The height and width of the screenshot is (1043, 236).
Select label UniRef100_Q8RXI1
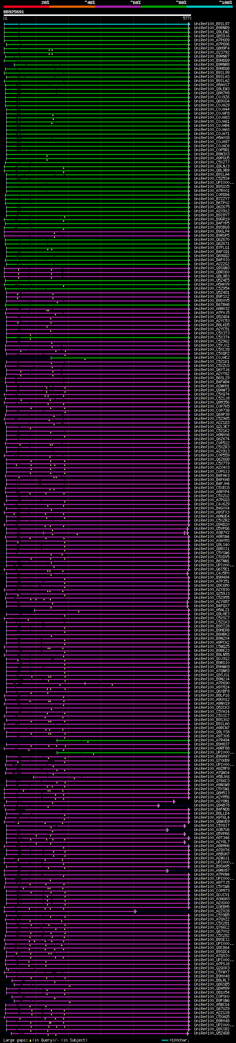coord(212,549)
